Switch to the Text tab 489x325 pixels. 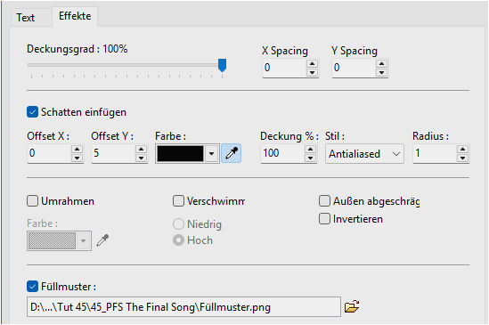pos(25,18)
